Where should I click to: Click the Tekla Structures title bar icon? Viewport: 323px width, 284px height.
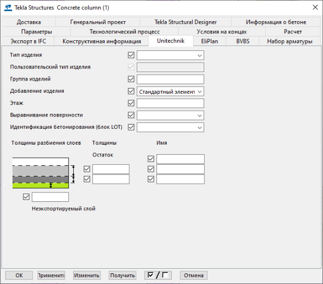7,7
